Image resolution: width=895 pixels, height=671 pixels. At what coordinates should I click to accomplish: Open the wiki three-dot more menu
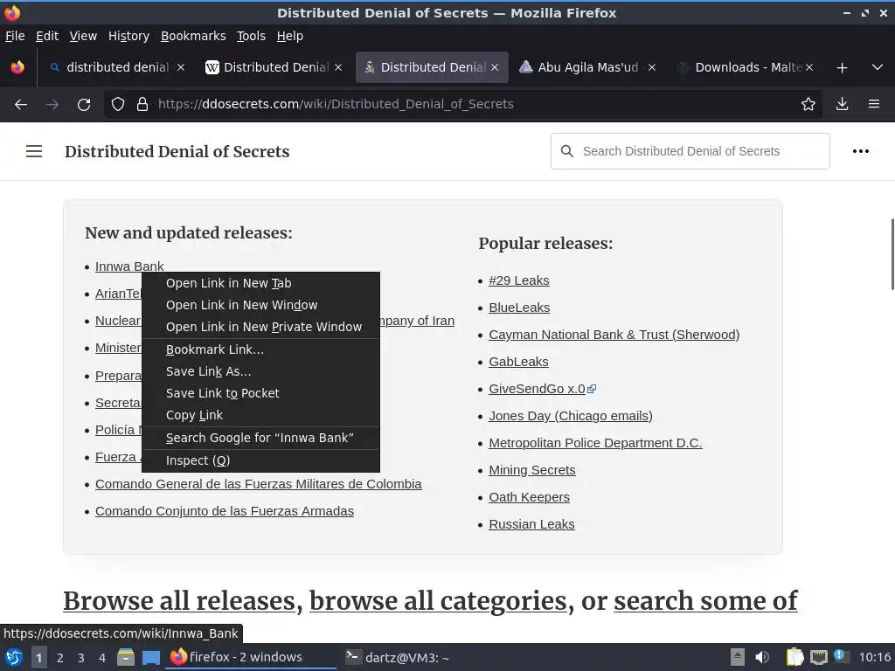point(861,151)
